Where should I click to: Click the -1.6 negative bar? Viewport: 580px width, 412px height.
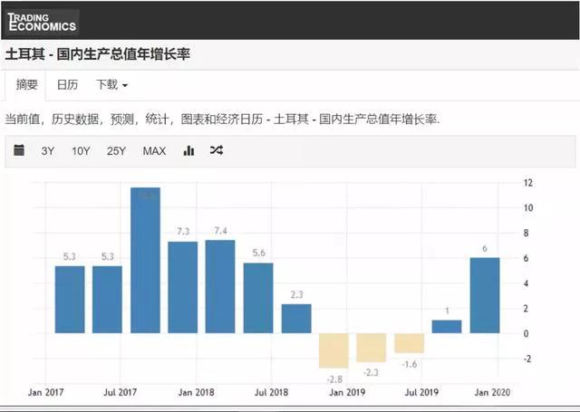[x=409, y=342]
